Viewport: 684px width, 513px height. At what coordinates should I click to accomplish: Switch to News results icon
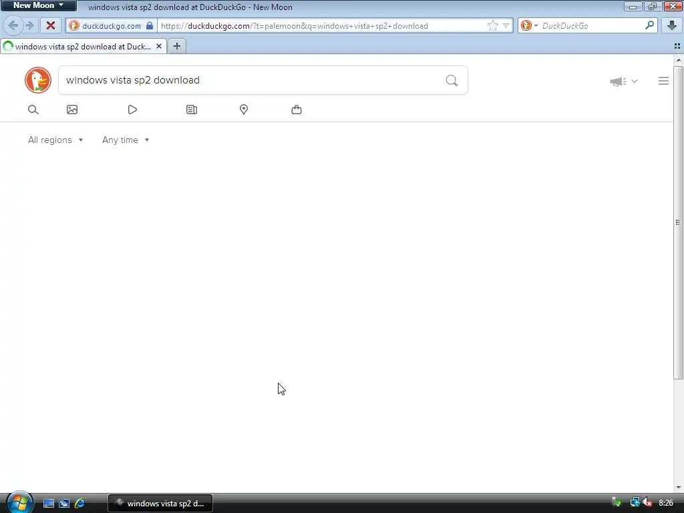coord(192,110)
